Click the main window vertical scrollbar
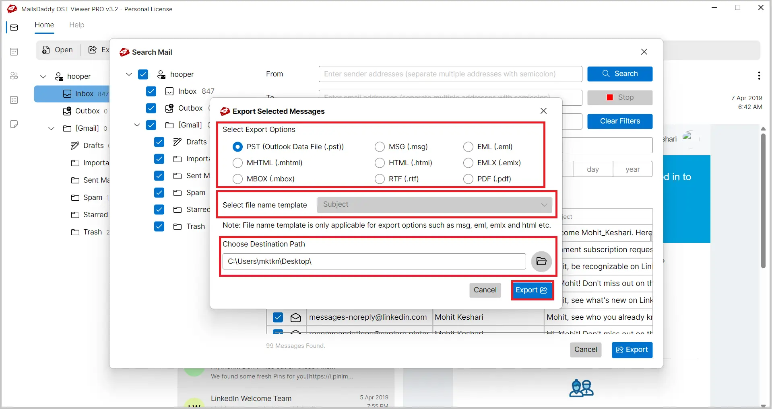The height and width of the screenshot is (409, 772). [763, 201]
